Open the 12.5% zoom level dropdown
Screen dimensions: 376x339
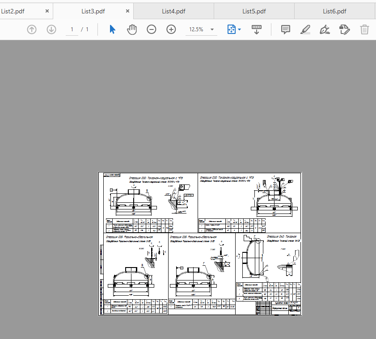[x=201, y=29]
